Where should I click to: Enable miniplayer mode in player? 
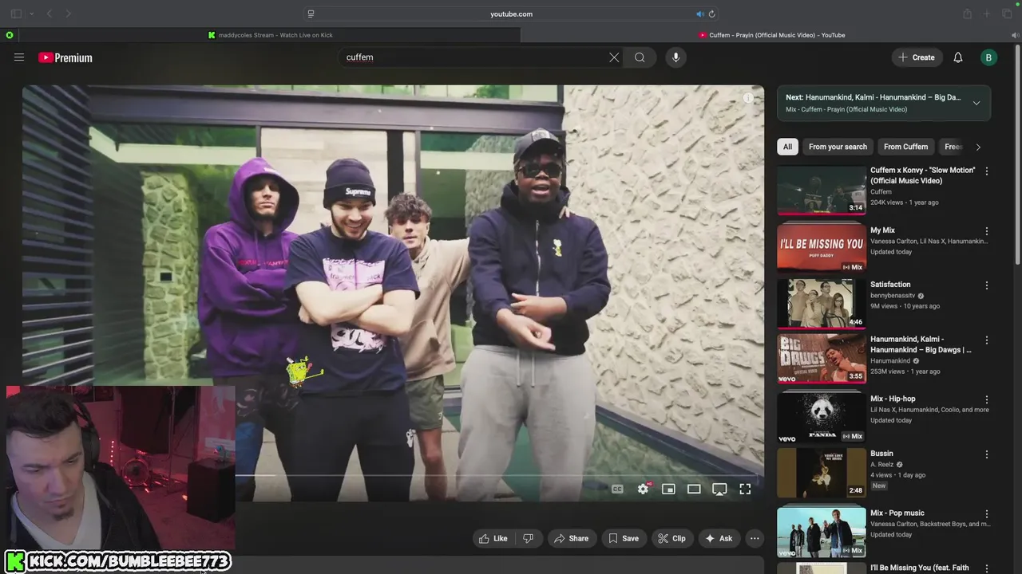click(668, 489)
